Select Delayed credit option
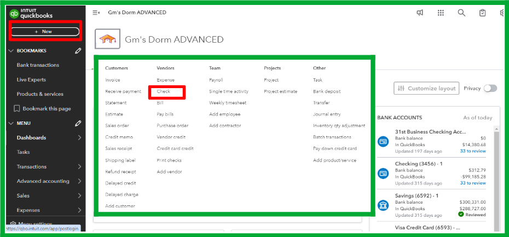Viewport: 509px width, 237px height. pyautogui.click(x=120, y=183)
